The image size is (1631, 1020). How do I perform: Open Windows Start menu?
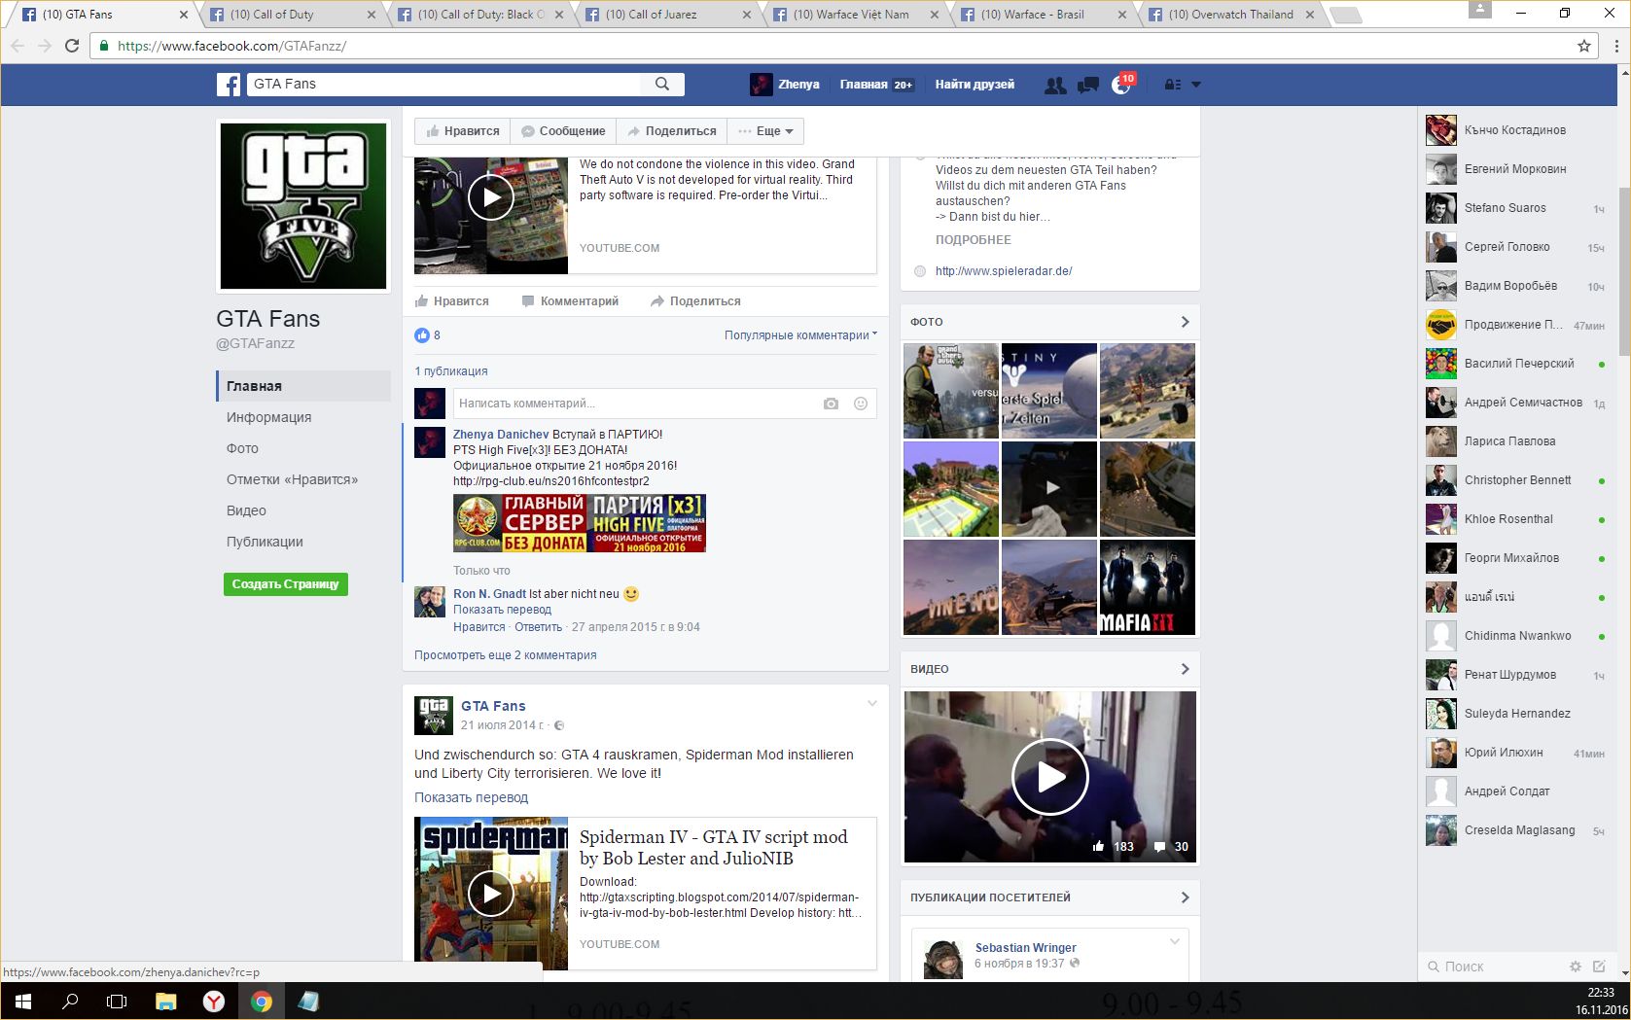tap(23, 1002)
